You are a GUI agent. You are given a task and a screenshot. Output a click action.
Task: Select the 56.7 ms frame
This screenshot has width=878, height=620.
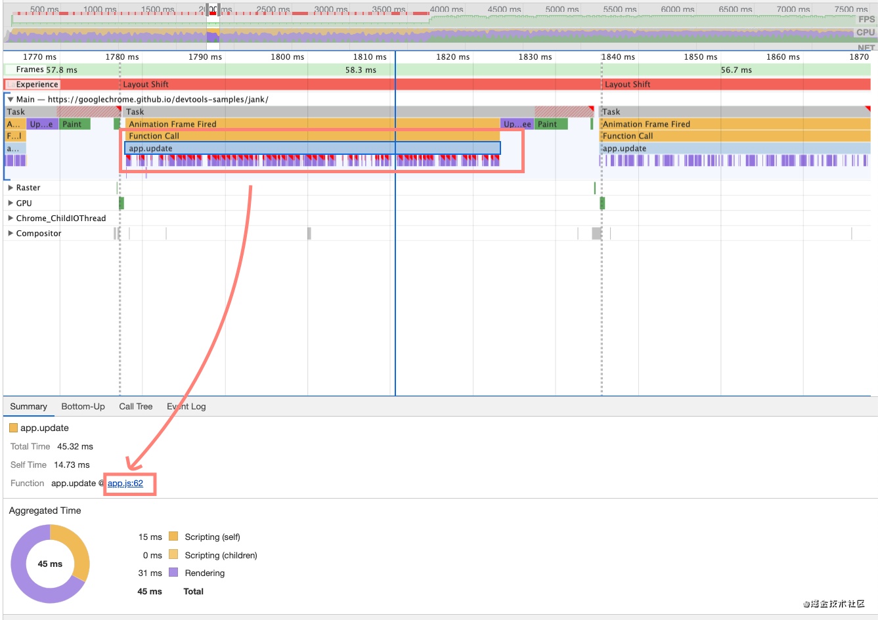(x=736, y=70)
